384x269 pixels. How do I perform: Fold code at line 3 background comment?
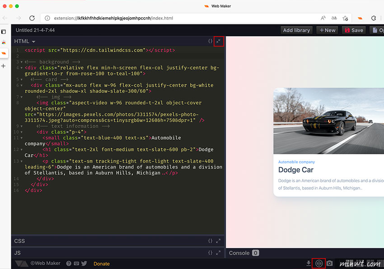coord(22,62)
